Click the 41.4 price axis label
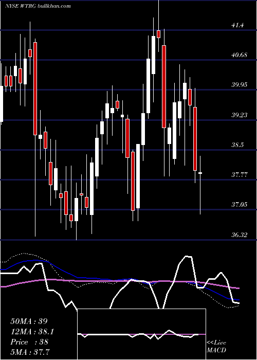The image size is (257, 360). click(x=237, y=25)
